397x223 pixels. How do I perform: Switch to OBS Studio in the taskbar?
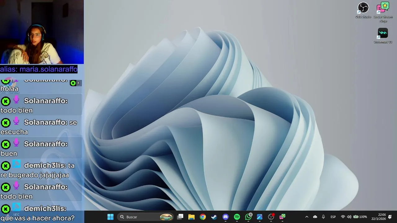pyautogui.click(x=271, y=217)
